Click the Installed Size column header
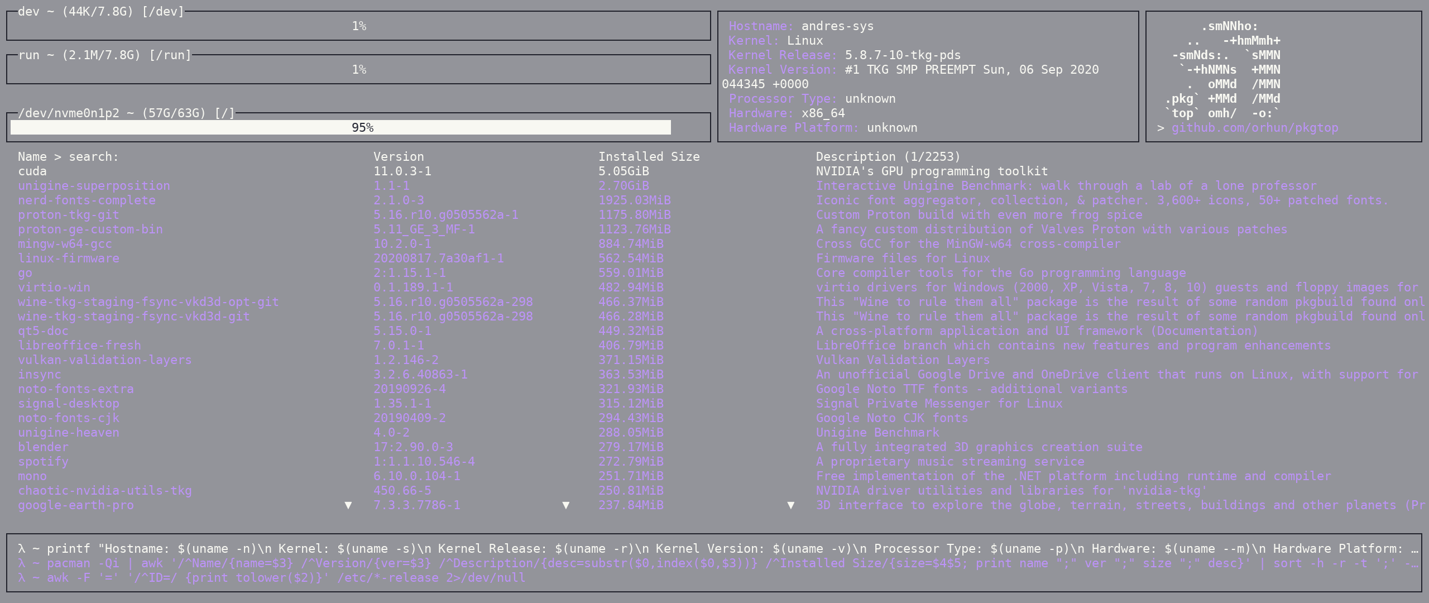 tap(649, 157)
